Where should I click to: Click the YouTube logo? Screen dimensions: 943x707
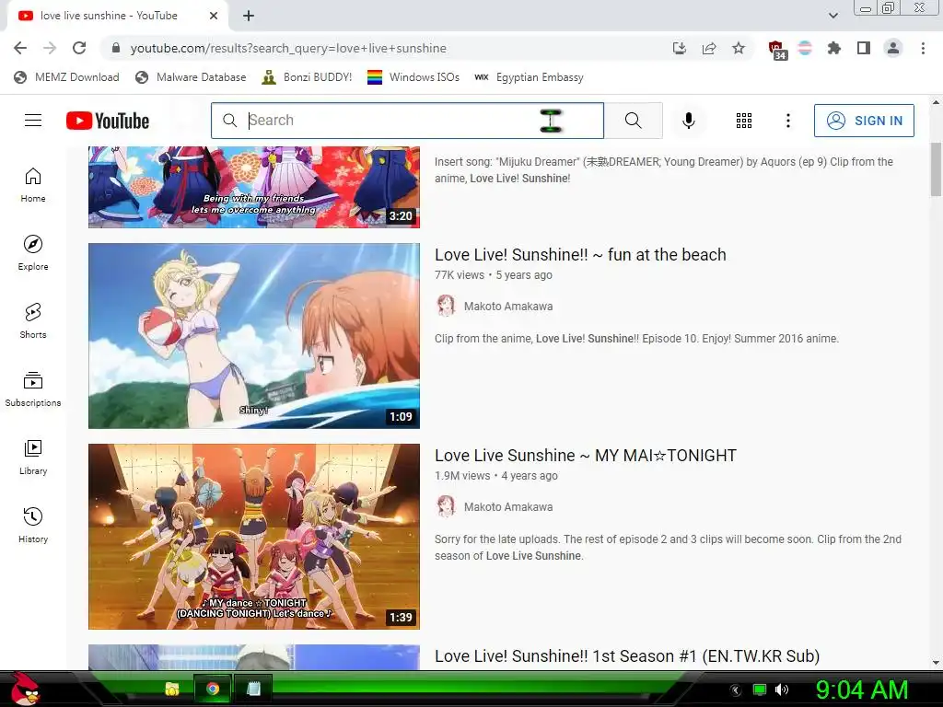(x=108, y=121)
